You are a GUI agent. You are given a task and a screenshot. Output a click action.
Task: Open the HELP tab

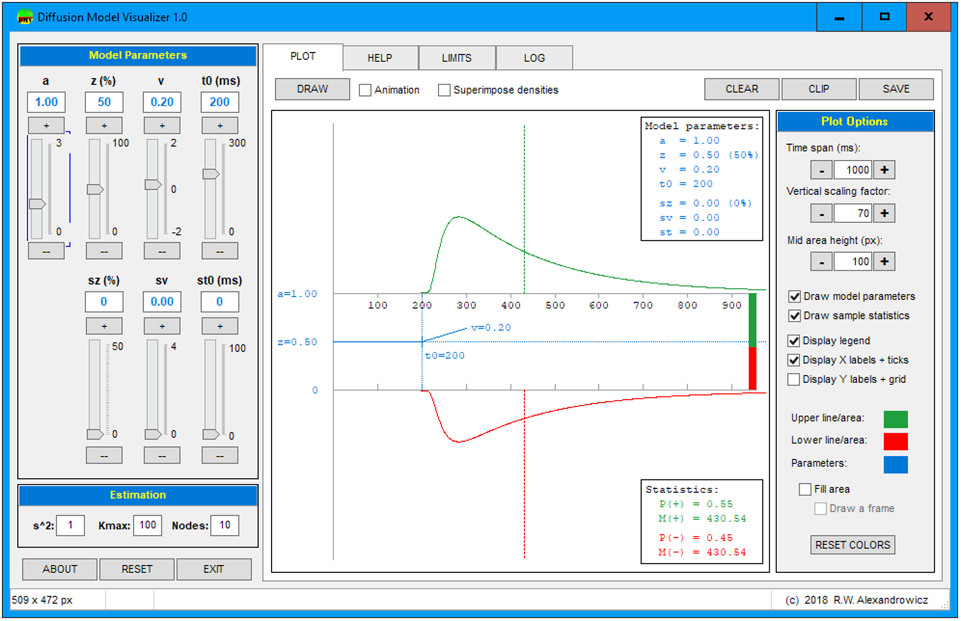380,58
